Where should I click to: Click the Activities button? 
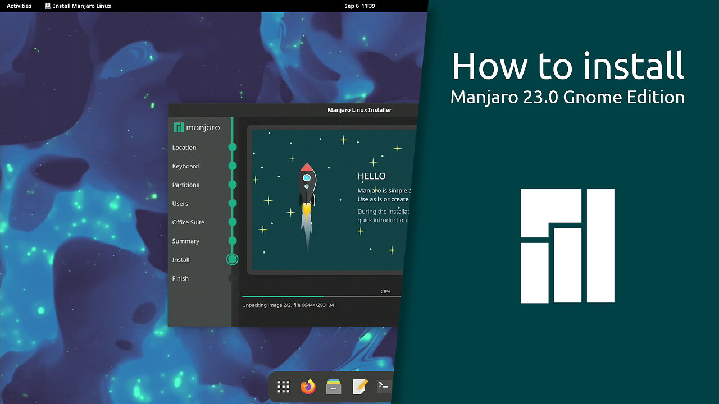pos(19,6)
